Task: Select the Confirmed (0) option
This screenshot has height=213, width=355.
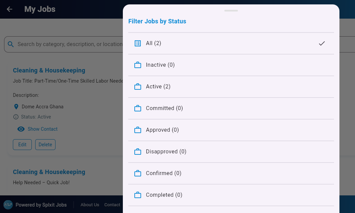Action: 163,173
